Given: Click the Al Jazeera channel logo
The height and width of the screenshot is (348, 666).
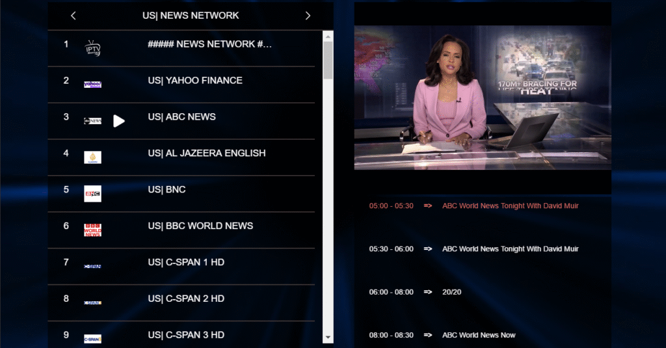Looking at the screenshot, I should [92, 157].
